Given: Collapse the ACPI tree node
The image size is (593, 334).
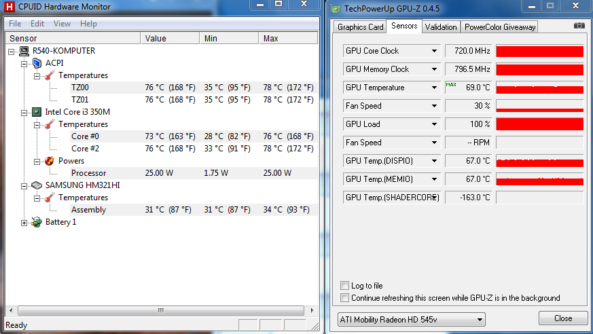Looking at the screenshot, I should tap(24, 64).
